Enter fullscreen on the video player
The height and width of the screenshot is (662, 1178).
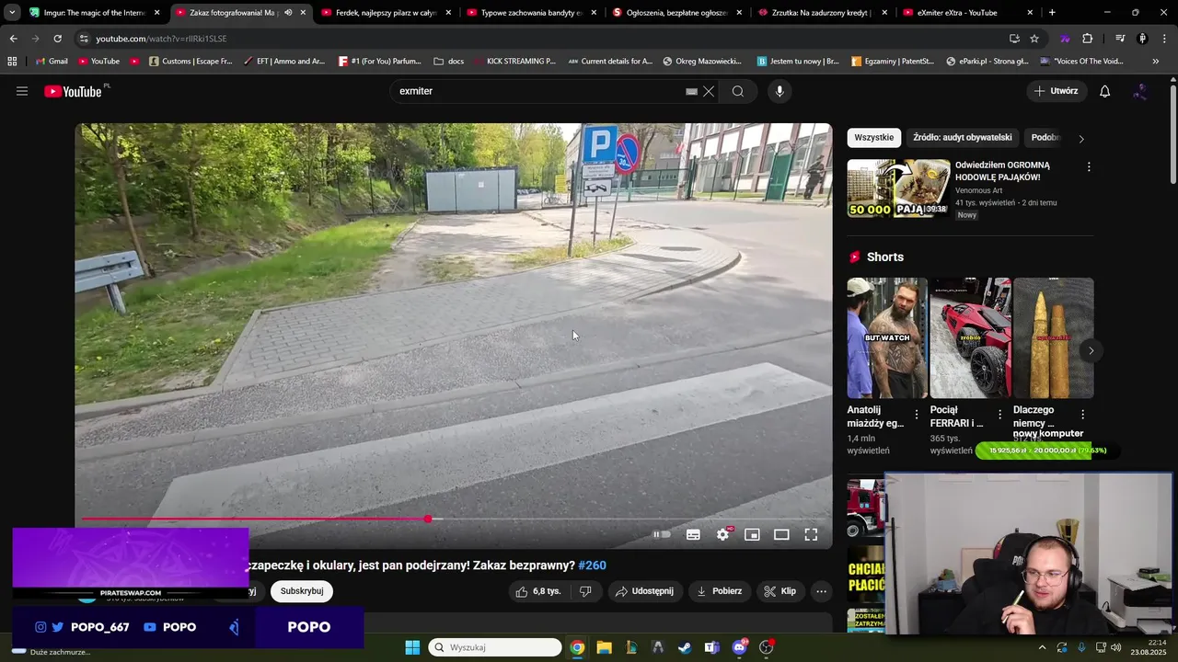811,534
